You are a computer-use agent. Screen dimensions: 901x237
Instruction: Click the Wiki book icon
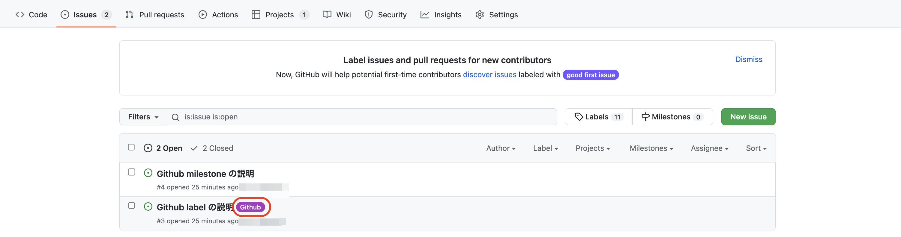[327, 15]
